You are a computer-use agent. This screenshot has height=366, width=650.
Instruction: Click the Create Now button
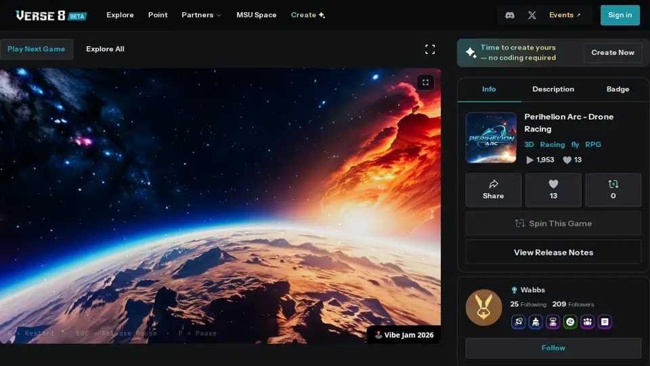pos(613,53)
